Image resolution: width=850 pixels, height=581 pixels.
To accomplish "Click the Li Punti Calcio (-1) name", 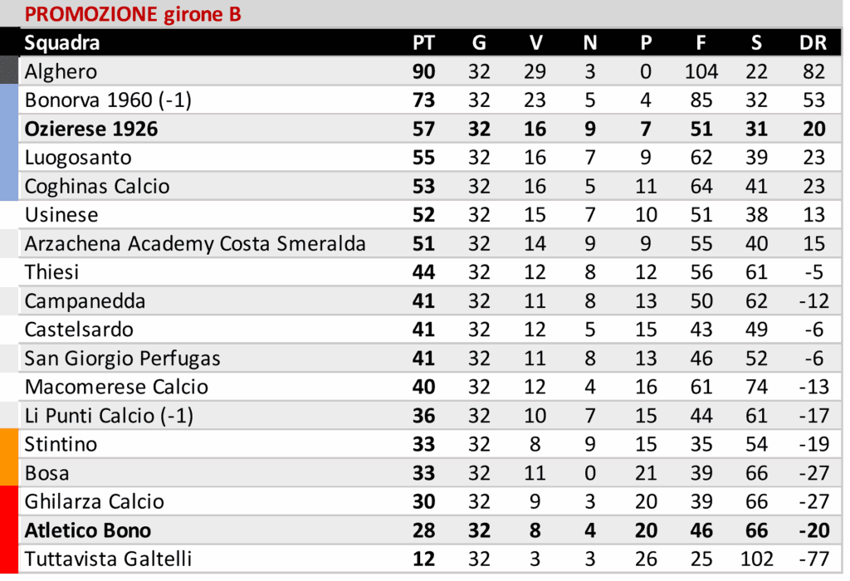I will [109, 415].
